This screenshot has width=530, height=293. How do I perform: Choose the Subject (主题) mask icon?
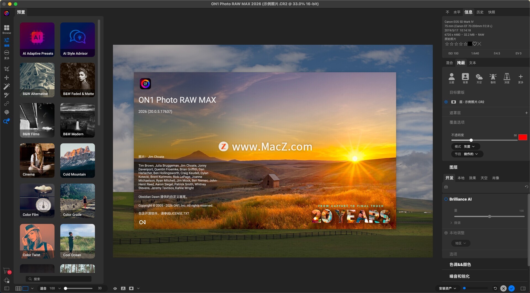coord(451,78)
